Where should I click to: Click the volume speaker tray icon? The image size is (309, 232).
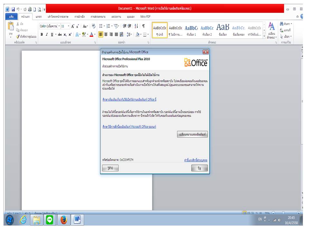[x=279, y=220]
